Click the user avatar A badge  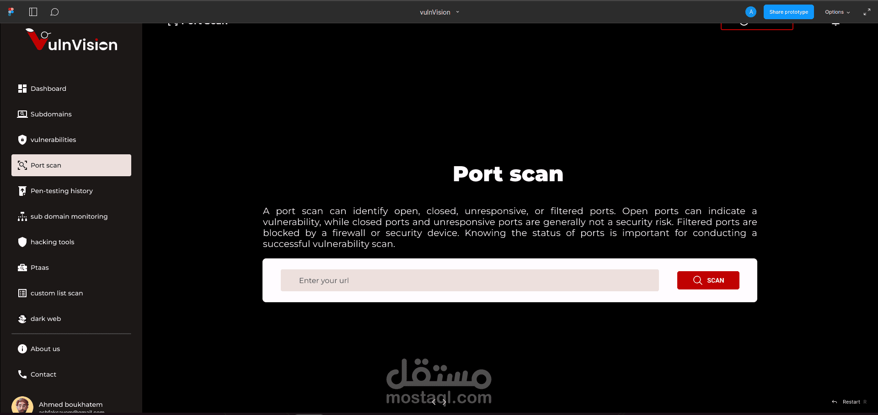pos(750,12)
